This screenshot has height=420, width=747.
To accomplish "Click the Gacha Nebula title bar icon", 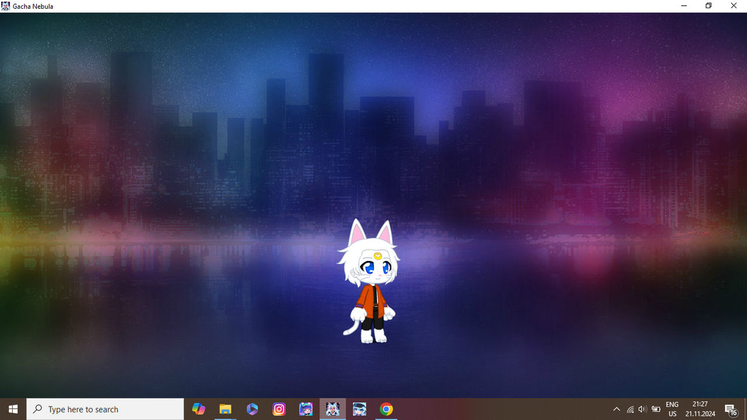I will [x=6, y=6].
